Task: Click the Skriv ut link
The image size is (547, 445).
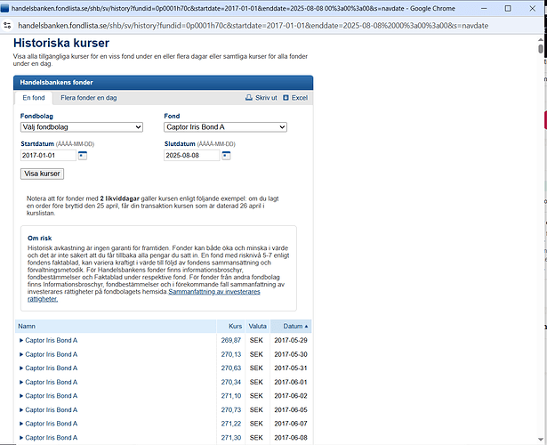Action: click(x=266, y=98)
